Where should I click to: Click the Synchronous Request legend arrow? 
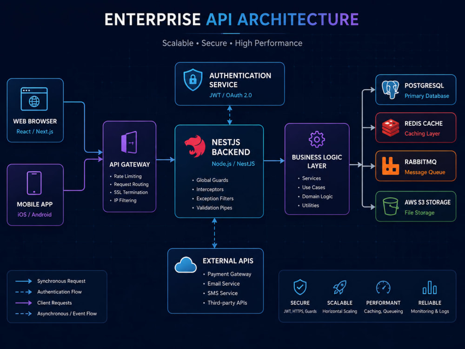coord(23,281)
